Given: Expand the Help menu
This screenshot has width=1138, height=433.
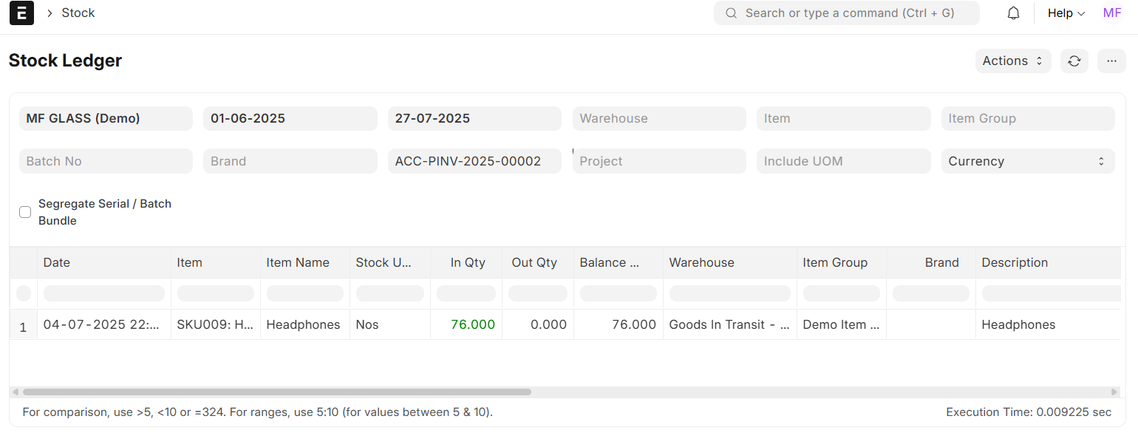Looking at the screenshot, I should click(x=1066, y=13).
